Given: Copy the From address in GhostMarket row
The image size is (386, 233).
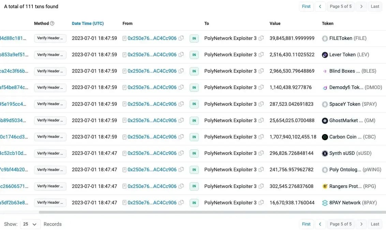Looking at the screenshot, I should 181,120.
